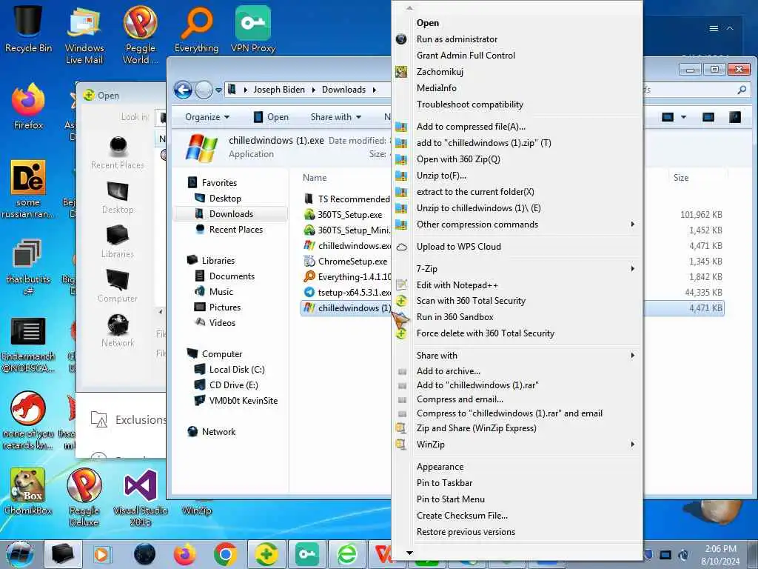Launch Peggle Deluxe desktop icon
Screen dimensions: 758x569
[84, 496]
